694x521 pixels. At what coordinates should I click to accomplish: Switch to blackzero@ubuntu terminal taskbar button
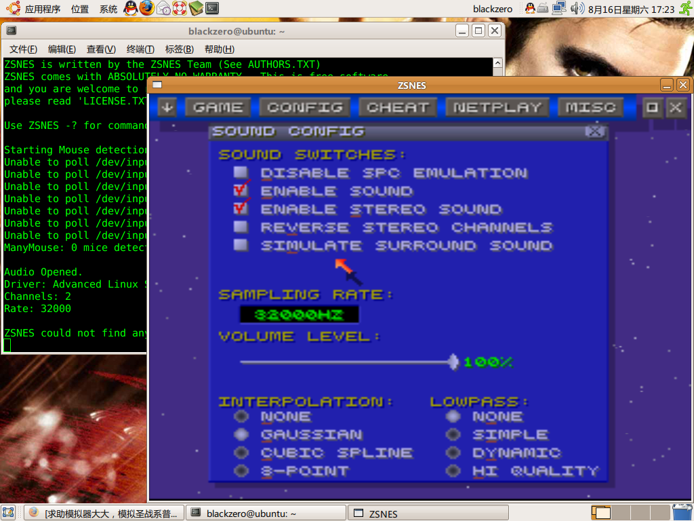[266, 513]
